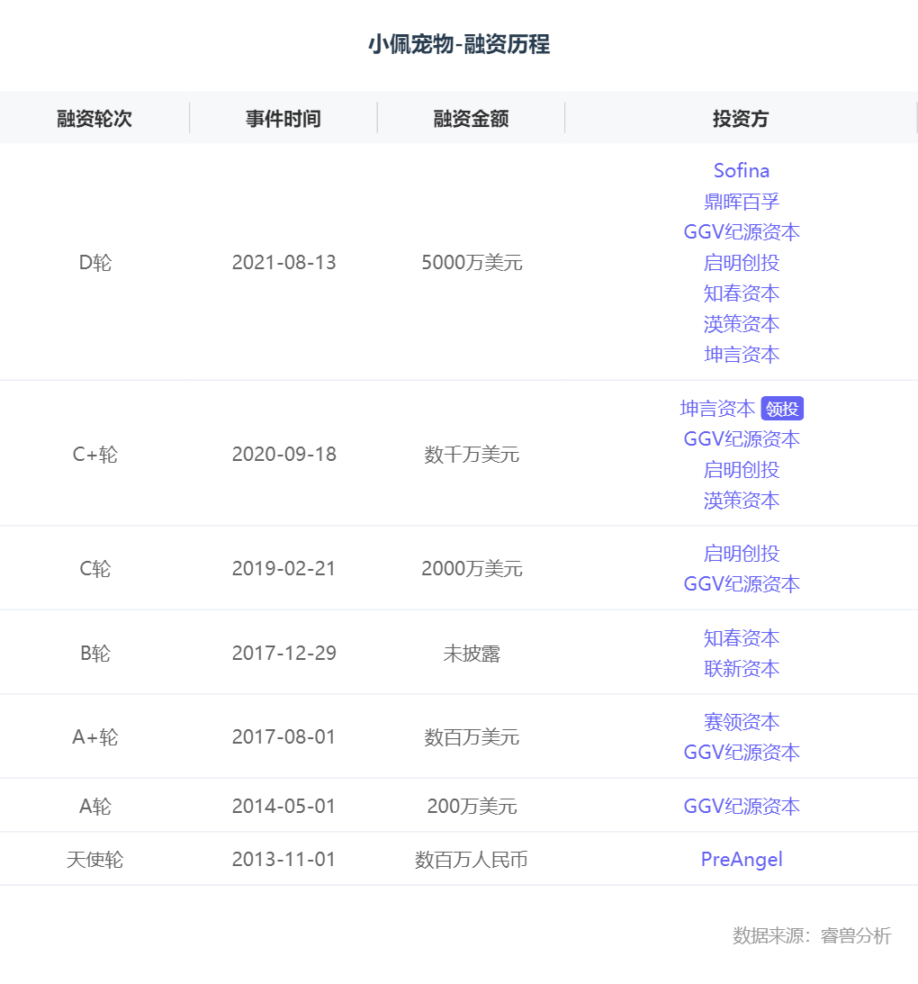Open the Sofina investor link

741,171
